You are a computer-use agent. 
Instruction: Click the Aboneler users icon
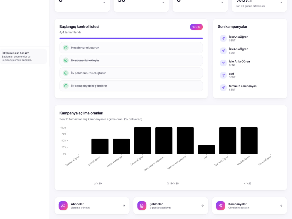tap(63, 206)
